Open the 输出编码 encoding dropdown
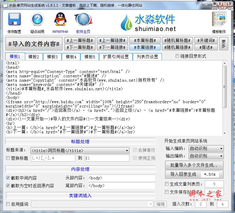The width and height of the screenshot is (235, 213). (206, 156)
